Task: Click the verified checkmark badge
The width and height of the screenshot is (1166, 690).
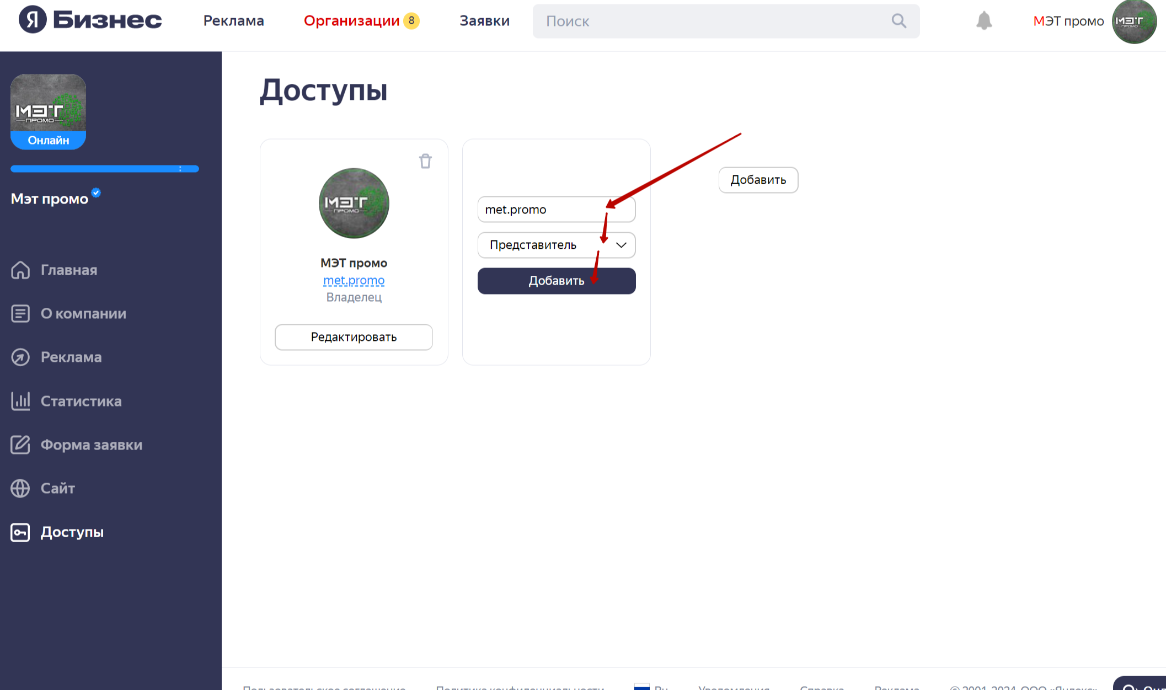Action: pos(96,192)
